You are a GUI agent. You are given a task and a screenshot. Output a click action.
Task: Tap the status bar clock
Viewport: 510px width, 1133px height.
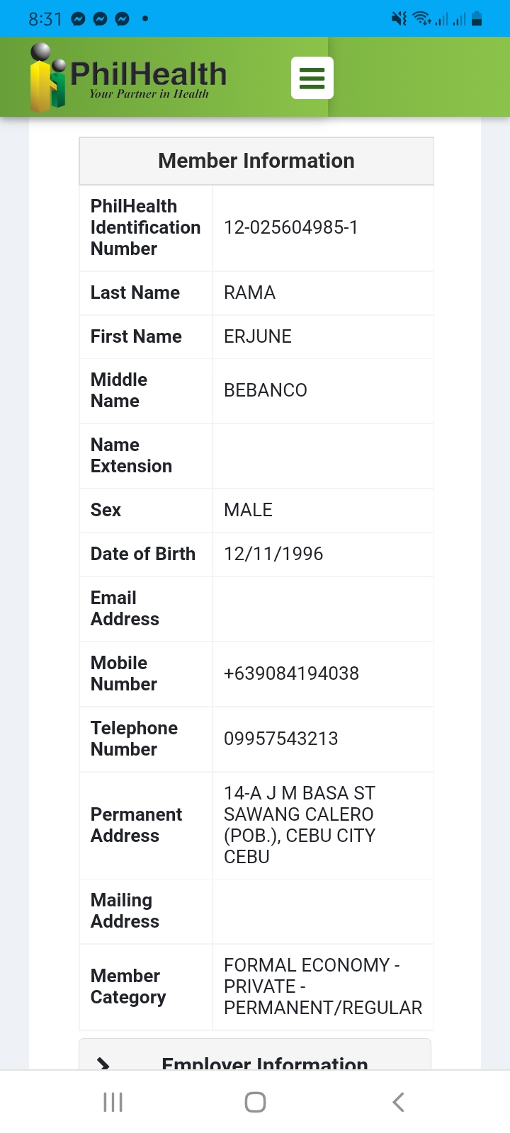[x=45, y=19]
